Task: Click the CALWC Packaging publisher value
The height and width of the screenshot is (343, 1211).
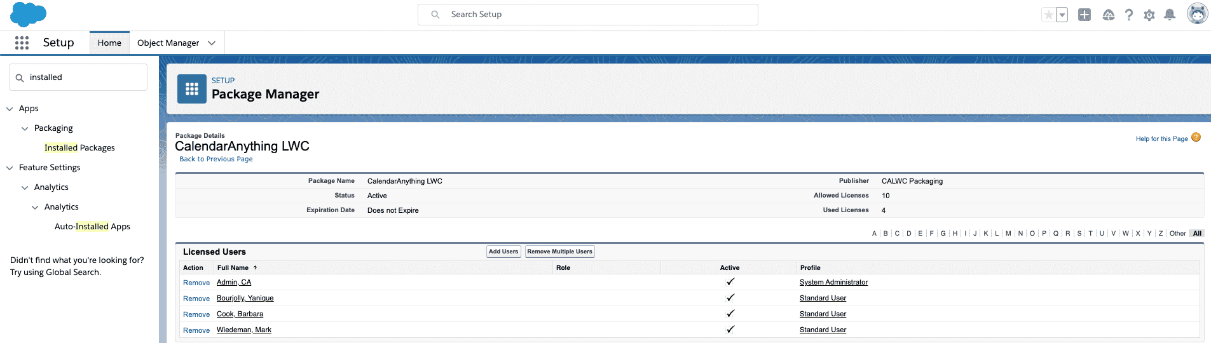Action: tap(912, 181)
